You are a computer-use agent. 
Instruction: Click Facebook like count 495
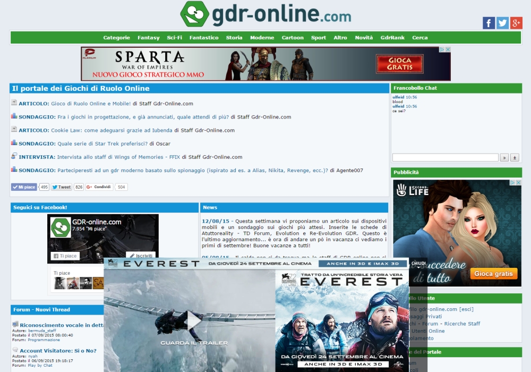click(x=44, y=187)
